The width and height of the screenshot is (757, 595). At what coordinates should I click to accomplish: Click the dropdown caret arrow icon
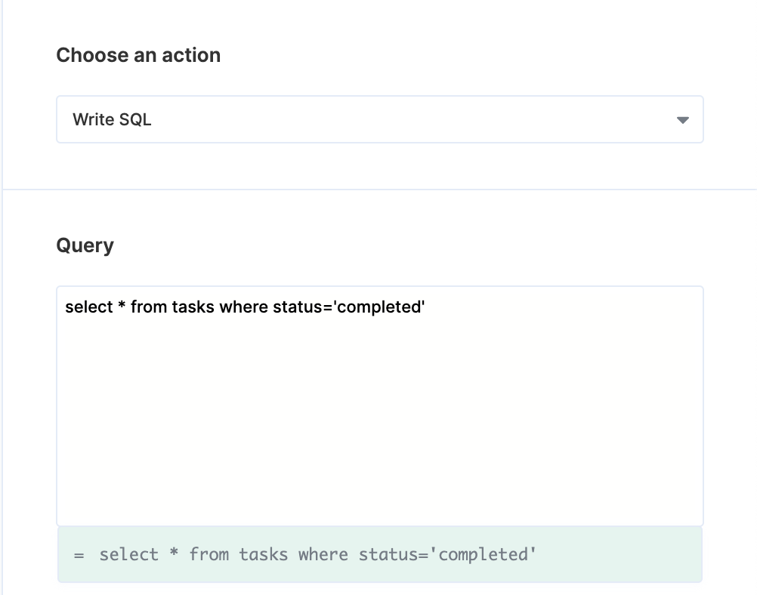tap(682, 120)
